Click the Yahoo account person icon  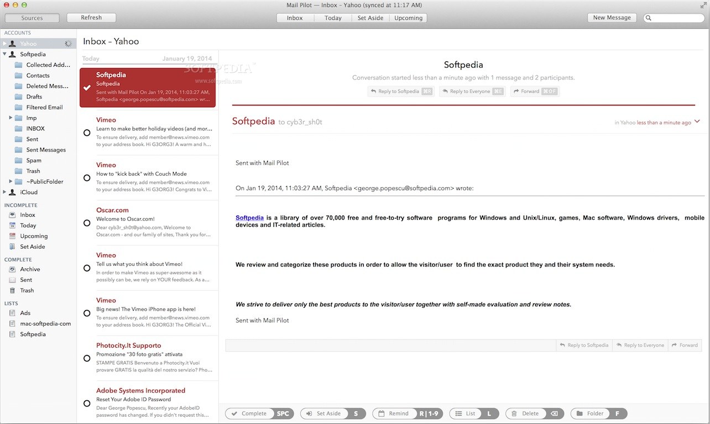coord(12,44)
